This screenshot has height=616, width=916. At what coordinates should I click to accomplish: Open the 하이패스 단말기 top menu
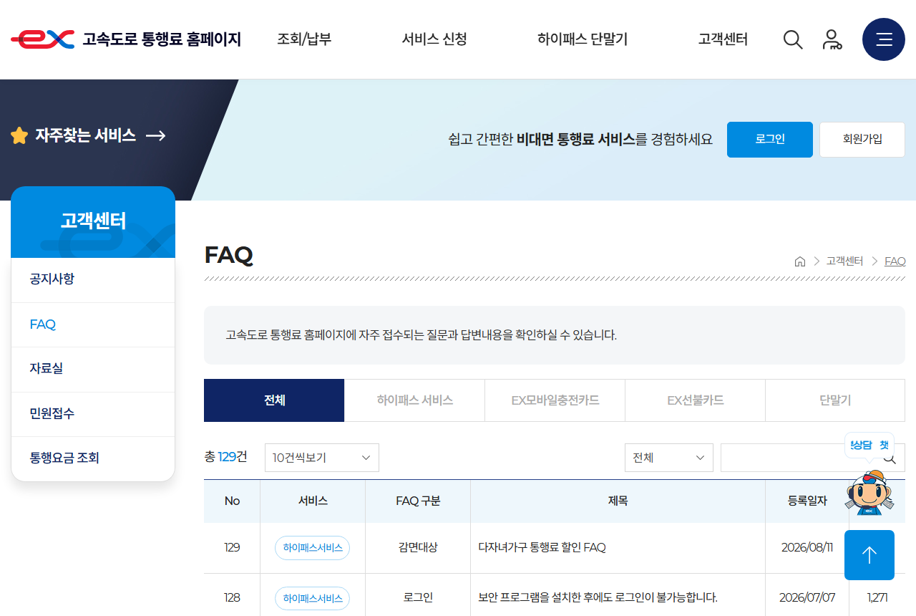[x=583, y=39]
